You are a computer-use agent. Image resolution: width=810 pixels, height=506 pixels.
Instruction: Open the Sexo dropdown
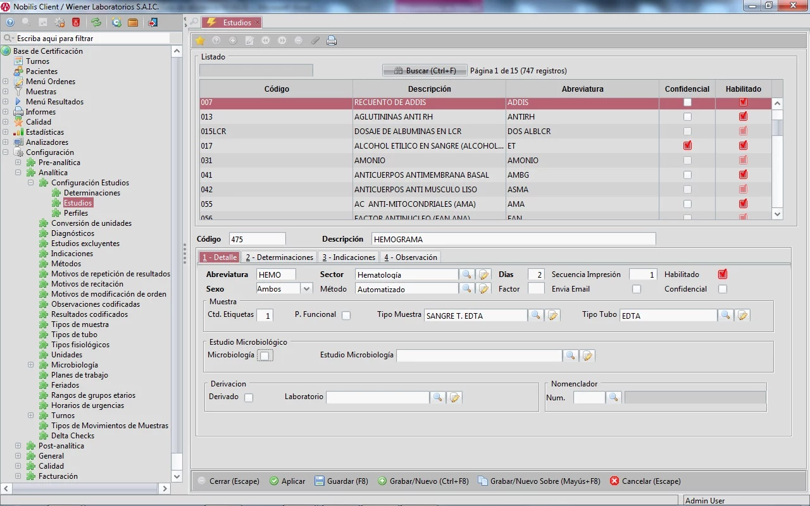tap(306, 289)
